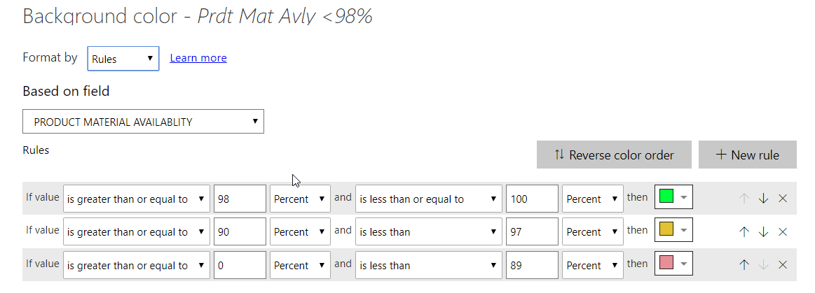Click the value field containing 98

[x=240, y=199]
